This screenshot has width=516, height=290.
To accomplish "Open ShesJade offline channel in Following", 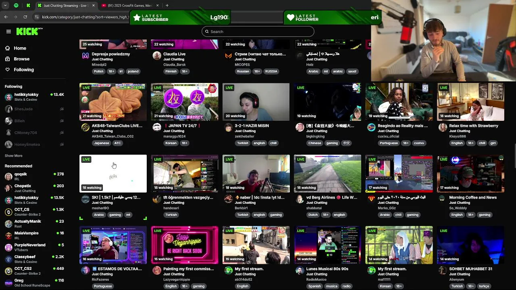I will tap(34, 109).
